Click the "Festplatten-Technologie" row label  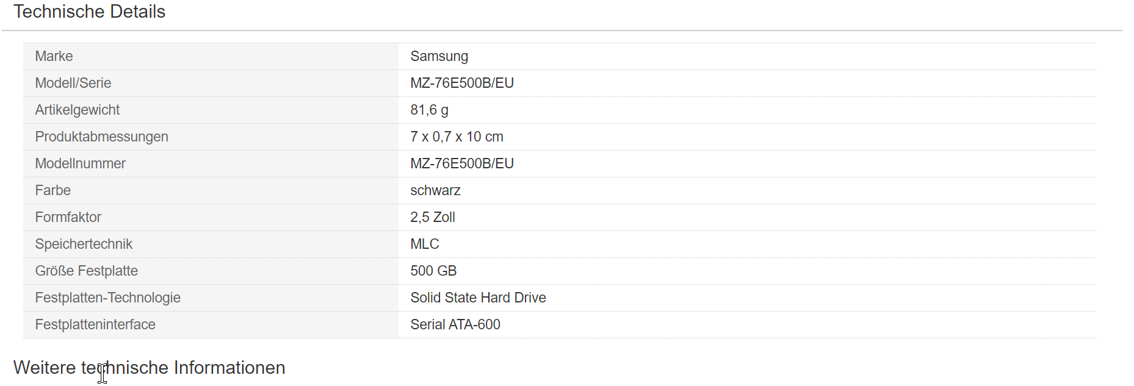(x=107, y=298)
